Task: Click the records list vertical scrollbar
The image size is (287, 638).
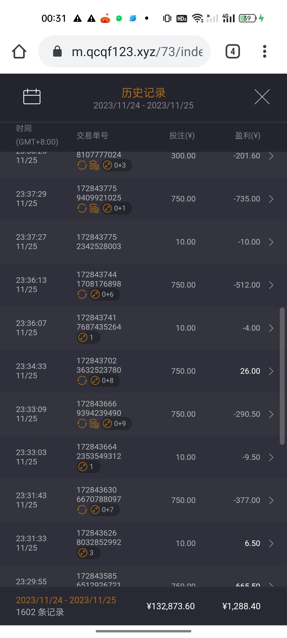Action: [x=282, y=376]
